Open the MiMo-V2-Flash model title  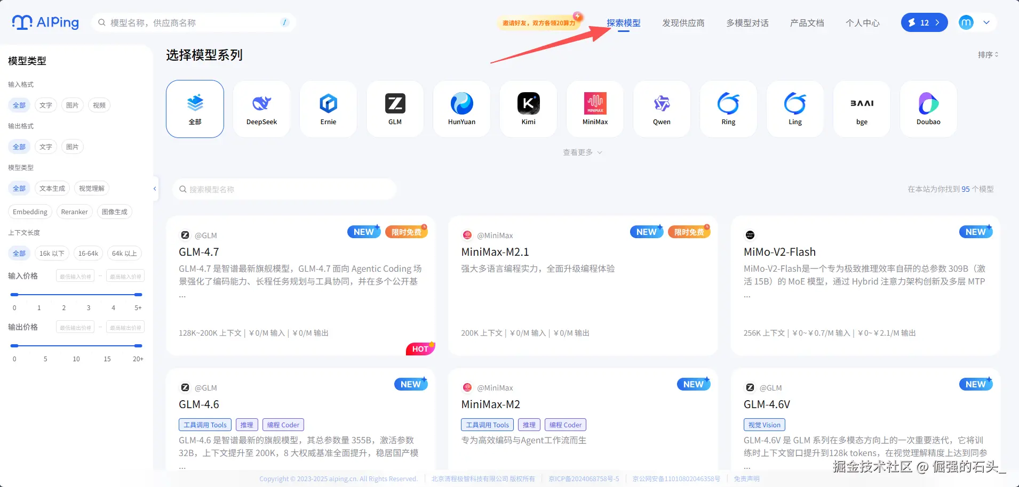[779, 251]
